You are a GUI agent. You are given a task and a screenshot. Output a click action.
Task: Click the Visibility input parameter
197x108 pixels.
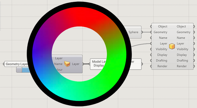tap(161, 49)
